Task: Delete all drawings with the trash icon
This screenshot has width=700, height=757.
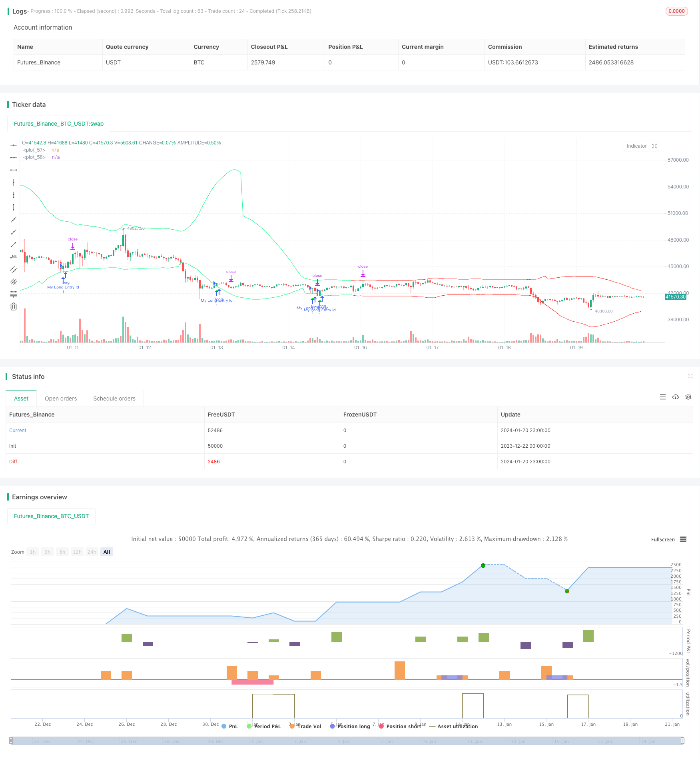Action: [x=14, y=306]
